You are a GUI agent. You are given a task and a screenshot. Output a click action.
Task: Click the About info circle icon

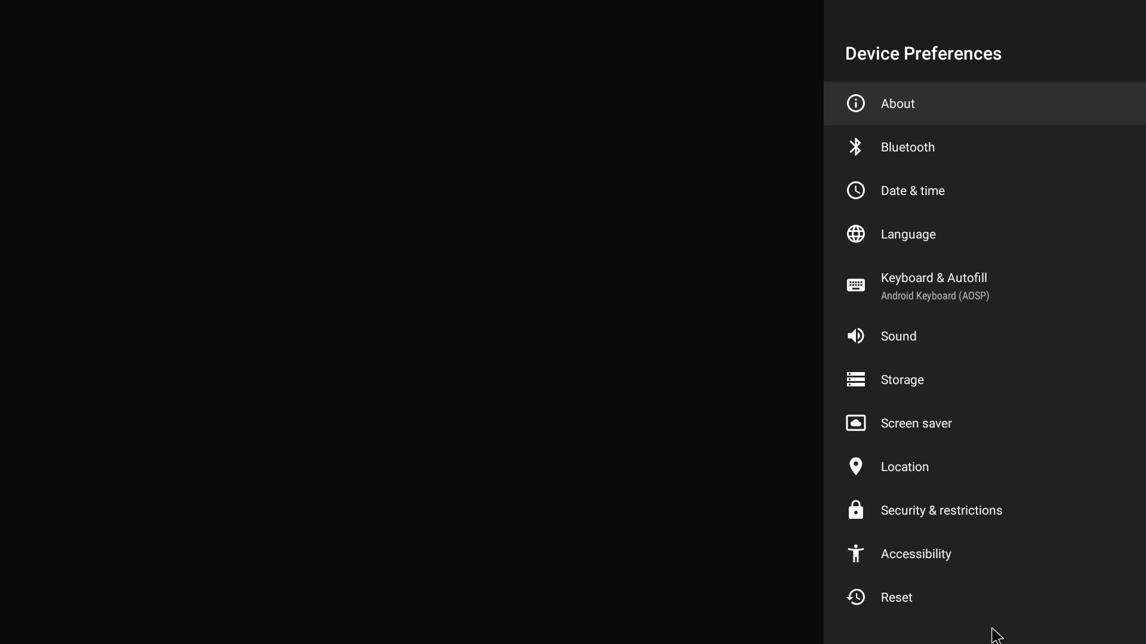pos(855,103)
